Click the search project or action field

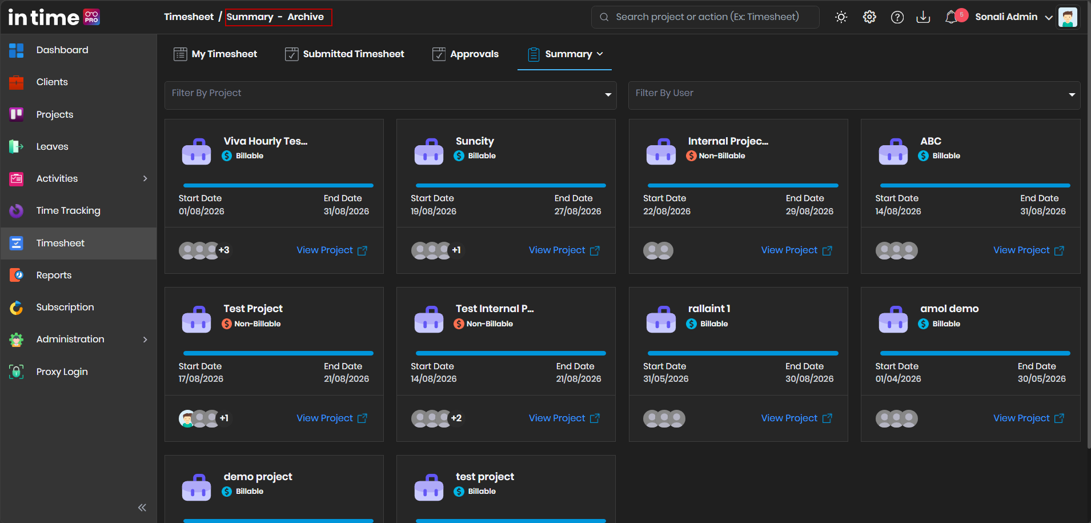coord(705,17)
